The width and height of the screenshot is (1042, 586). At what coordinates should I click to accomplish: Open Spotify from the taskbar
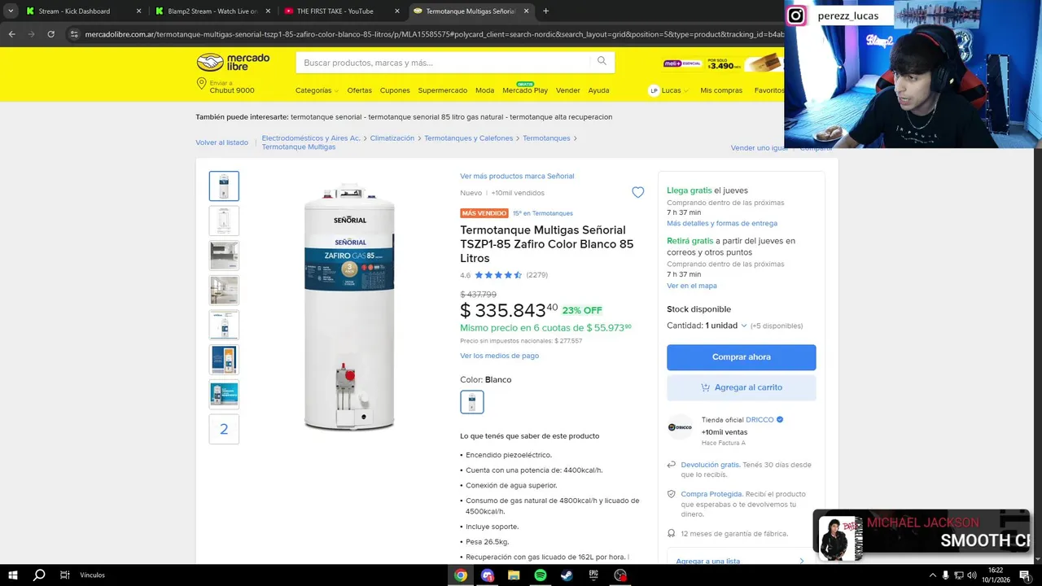541,575
